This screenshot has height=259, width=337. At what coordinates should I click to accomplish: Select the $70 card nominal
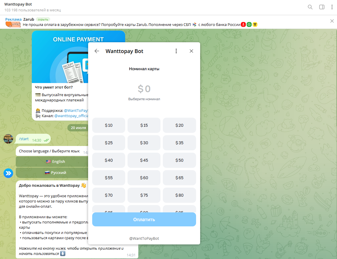[109, 195]
